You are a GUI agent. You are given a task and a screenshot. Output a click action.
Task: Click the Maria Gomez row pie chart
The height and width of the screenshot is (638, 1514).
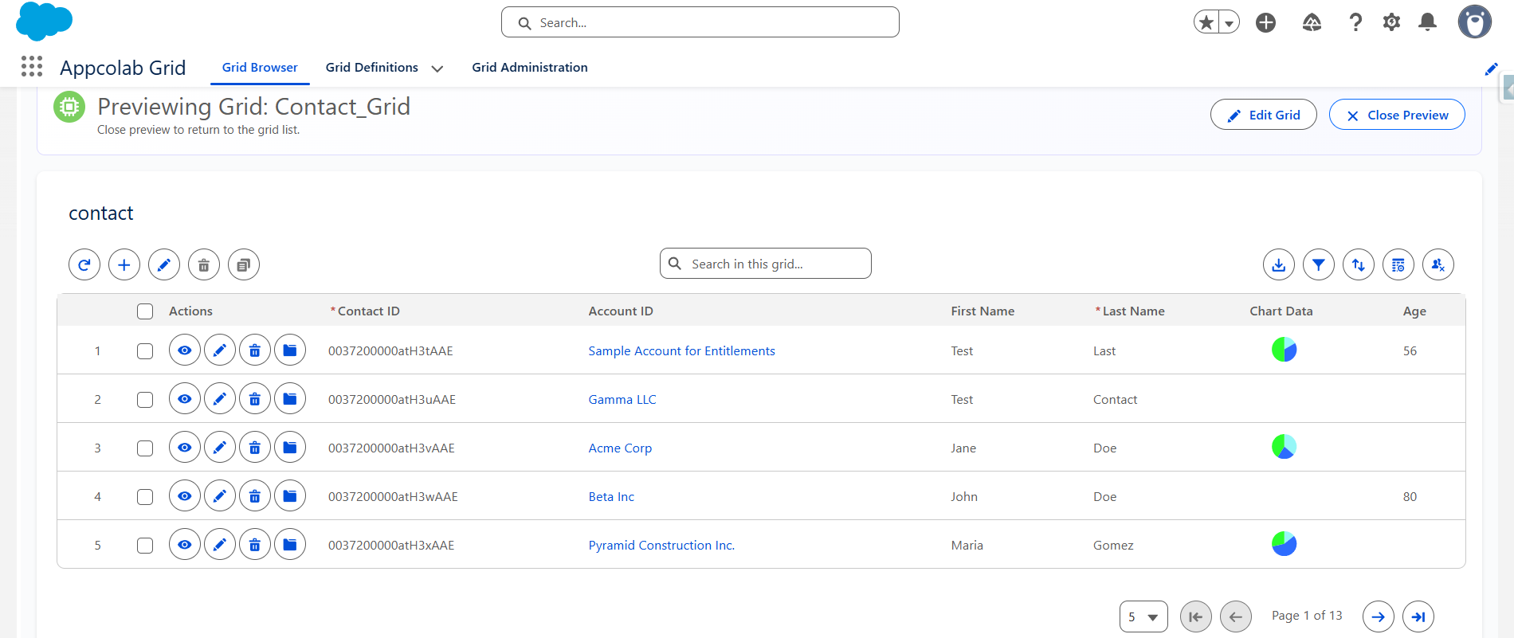click(1285, 544)
